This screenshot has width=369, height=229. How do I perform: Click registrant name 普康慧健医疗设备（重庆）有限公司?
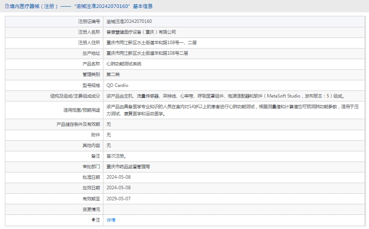[x=141, y=32]
